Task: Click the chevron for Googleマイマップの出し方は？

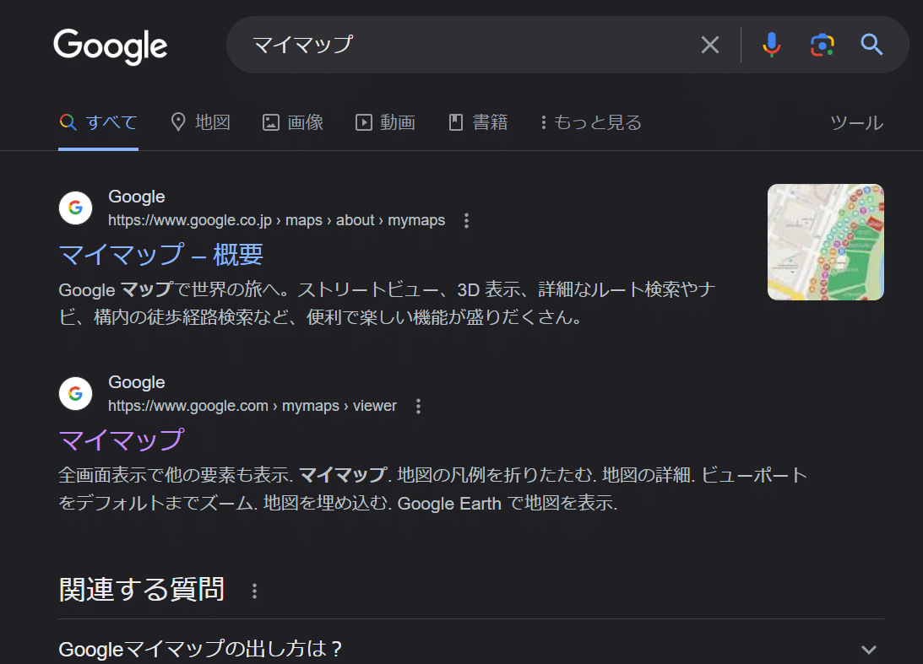Action: tap(869, 650)
